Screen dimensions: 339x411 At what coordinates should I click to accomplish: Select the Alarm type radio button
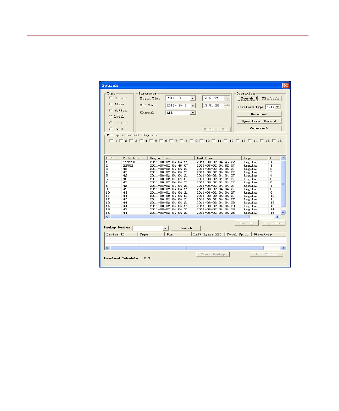pyautogui.click(x=111, y=104)
